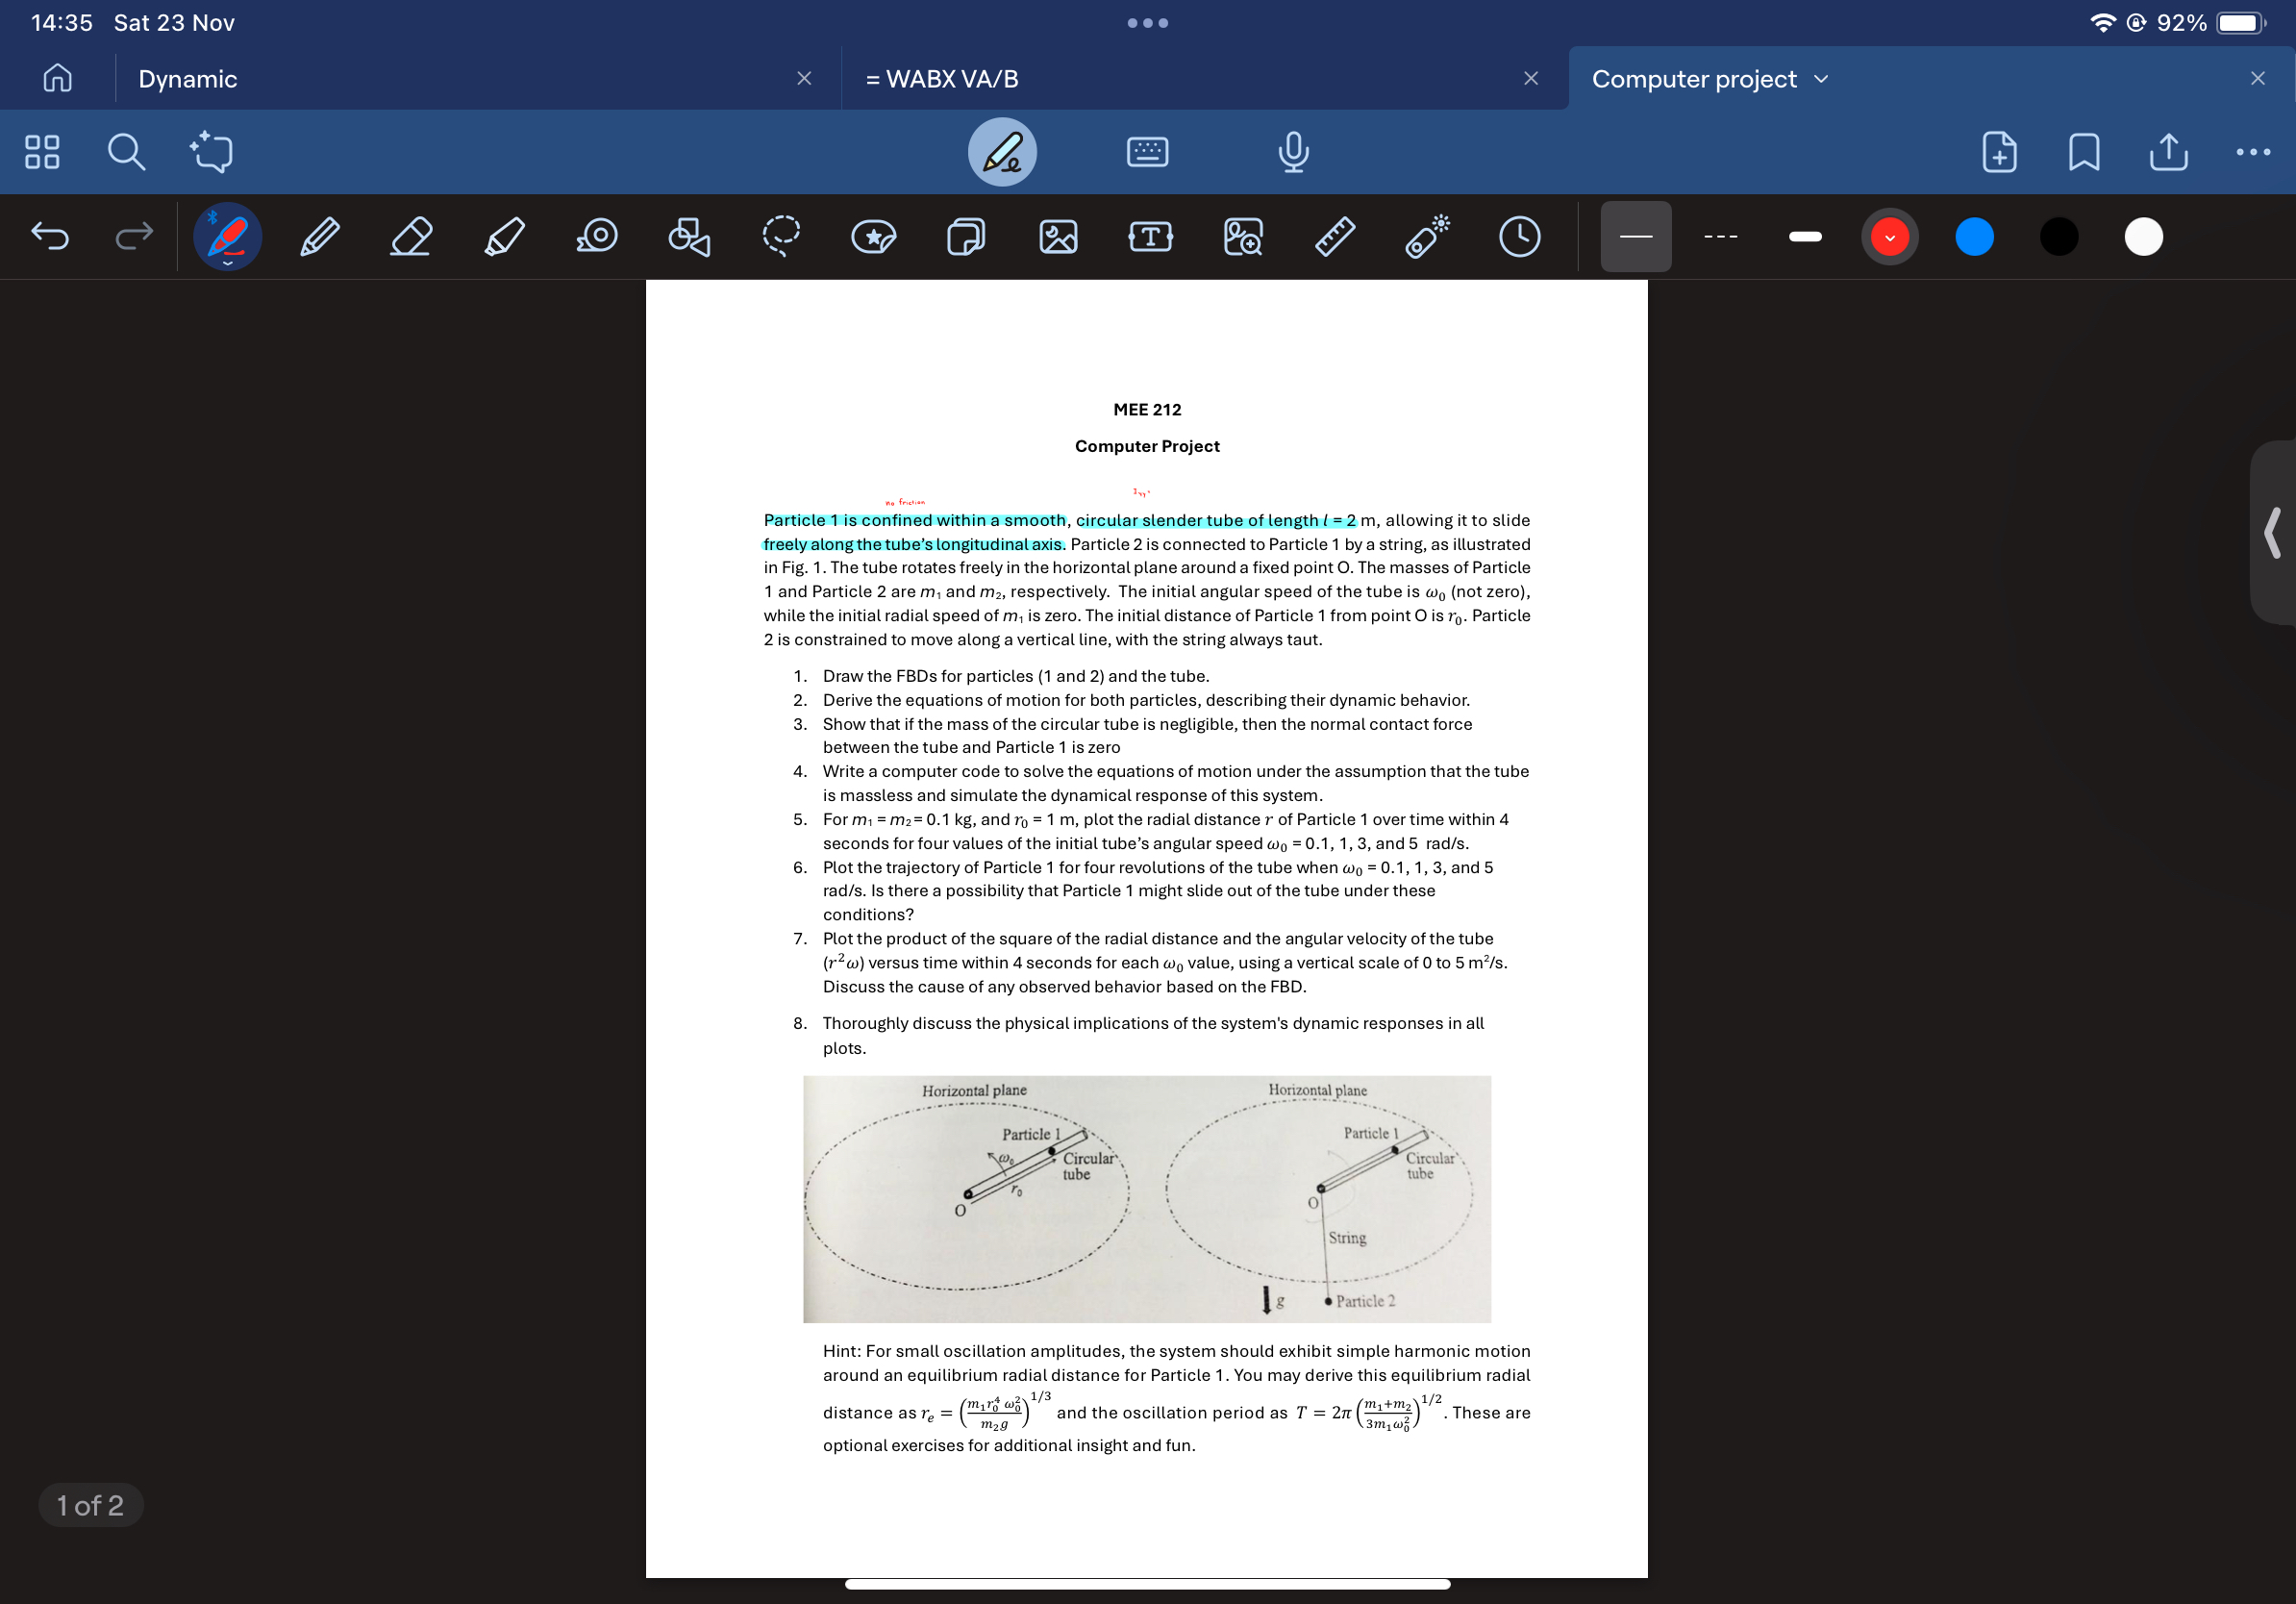Switch to the WABX VA/B tab

[943, 79]
